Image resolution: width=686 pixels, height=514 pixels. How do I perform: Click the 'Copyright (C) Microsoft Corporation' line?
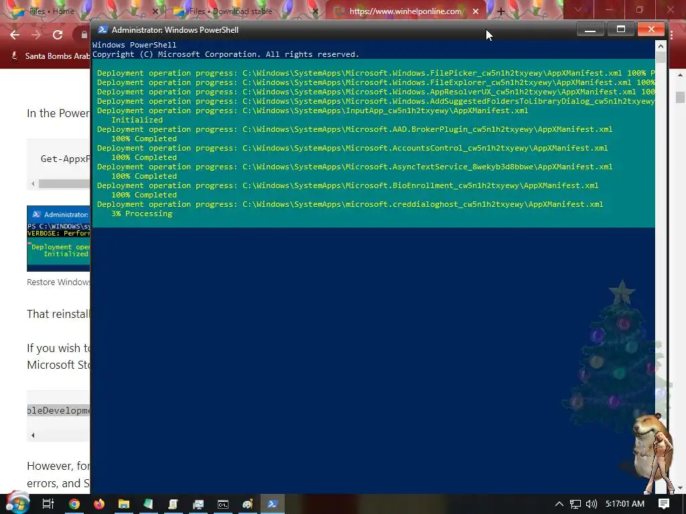[226, 54]
